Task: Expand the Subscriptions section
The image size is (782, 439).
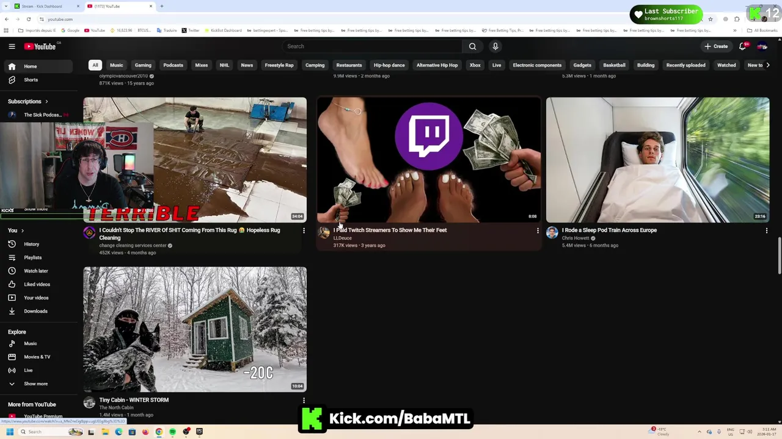Action: pos(28,101)
